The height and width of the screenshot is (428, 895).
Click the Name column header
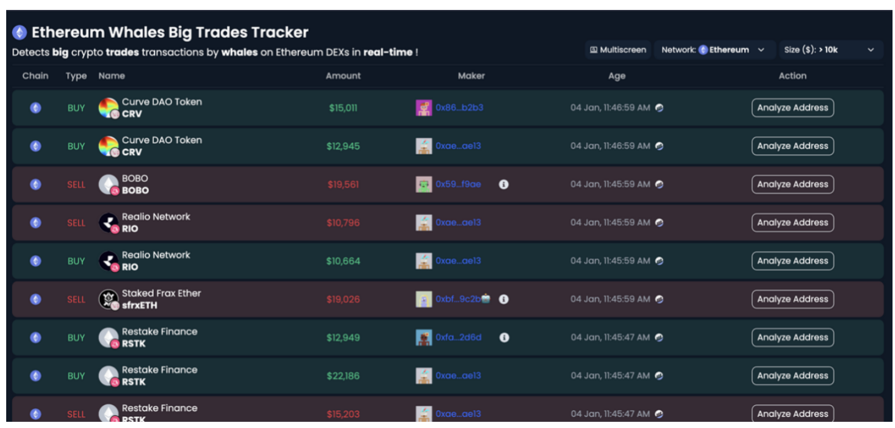click(x=112, y=76)
